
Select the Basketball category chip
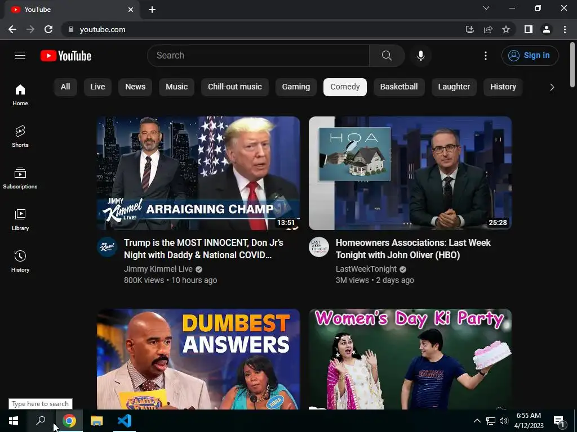point(399,87)
